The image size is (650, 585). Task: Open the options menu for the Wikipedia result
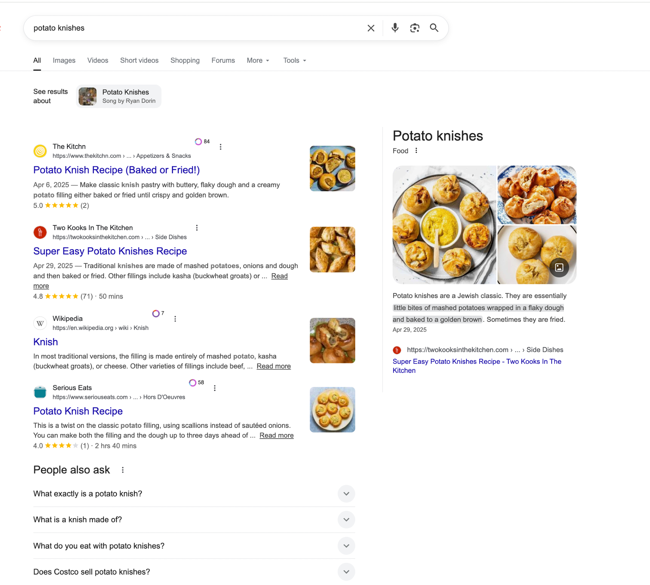175,319
